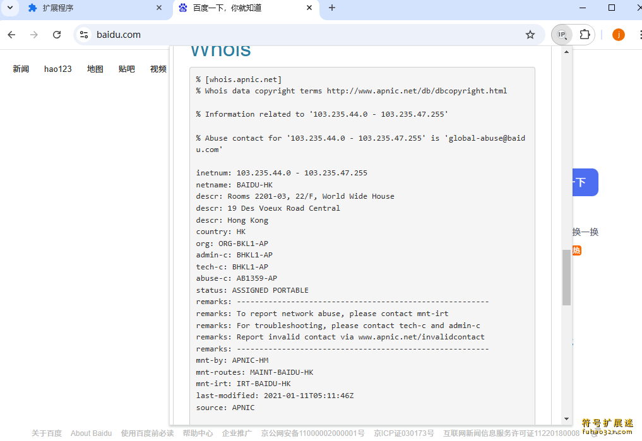The width and height of the screenshot is (642, 441).
Task: Click the 'abuse-c: AB1359-AP' line
Action: pyautogui.click(x=237, y=278)
